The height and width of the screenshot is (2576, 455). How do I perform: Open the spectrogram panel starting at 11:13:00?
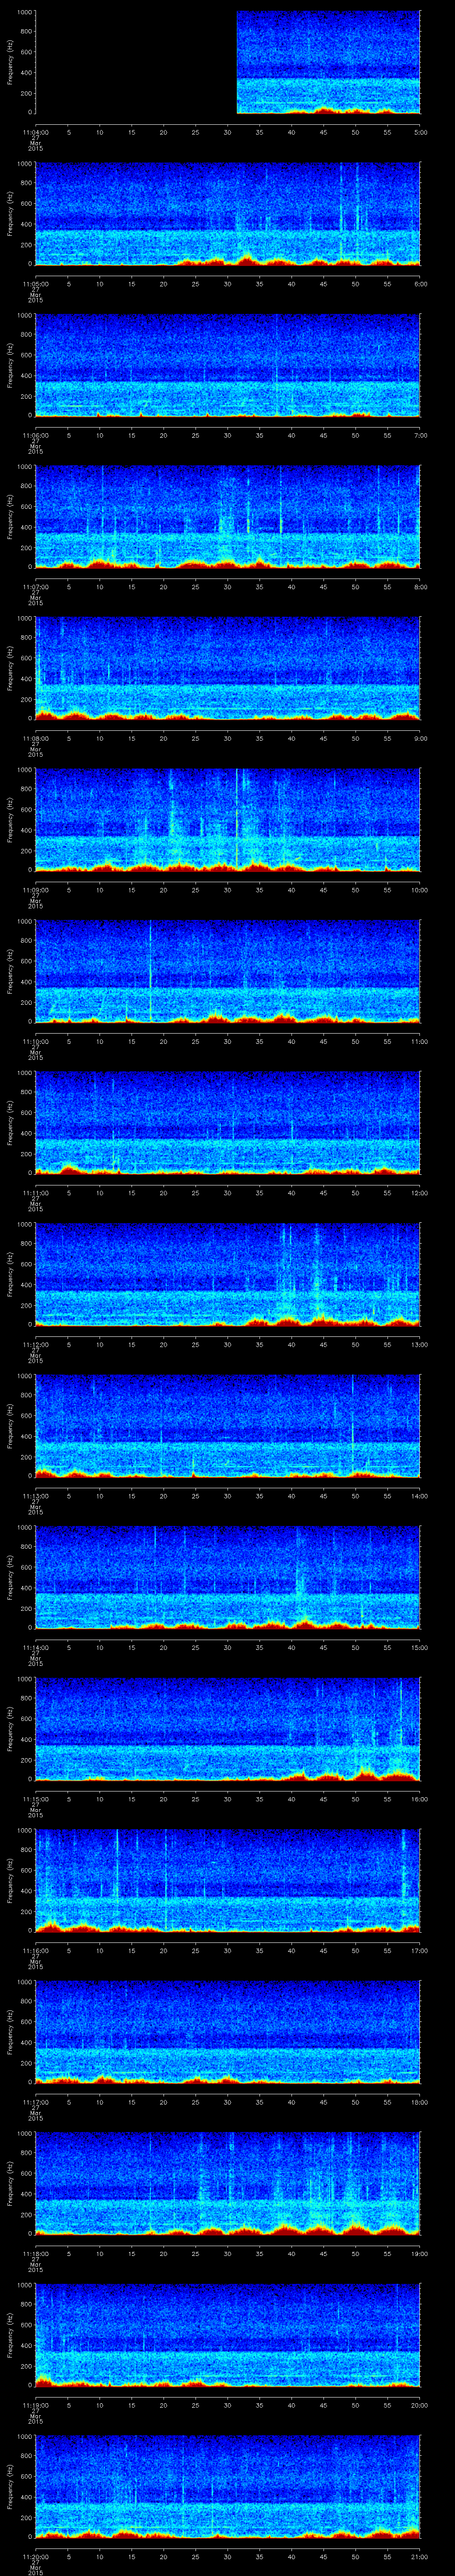(x=228, y=1426)
